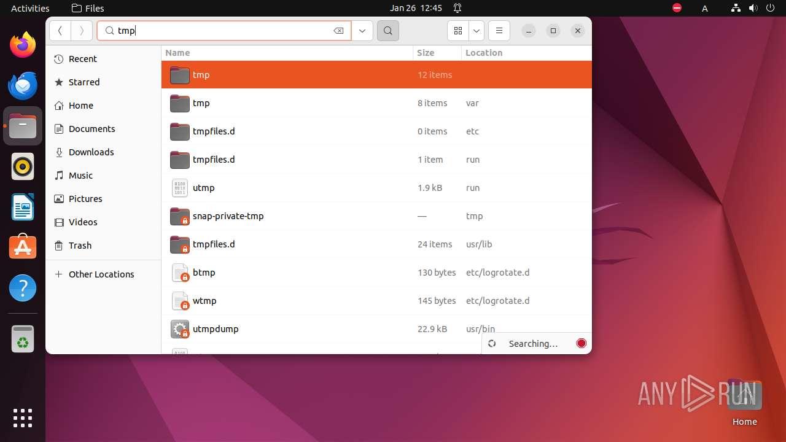The height and width of the screenshot is (442, 786).
Task: Open view options dropdown arrow
Action: click(x=477, y=31)
